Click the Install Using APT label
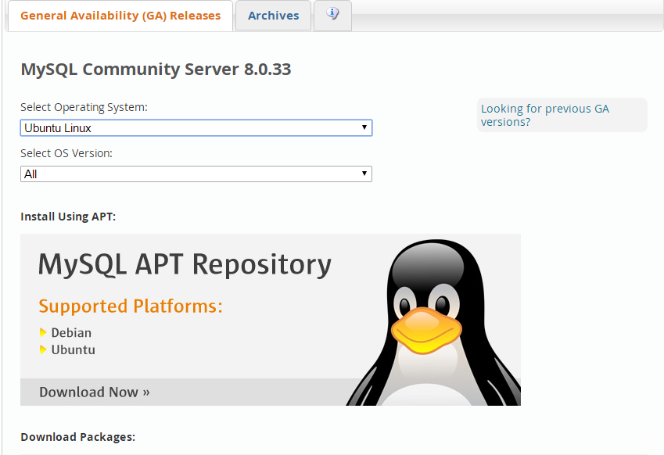Screen dimensions: 664x455 (x=68, y=217)
